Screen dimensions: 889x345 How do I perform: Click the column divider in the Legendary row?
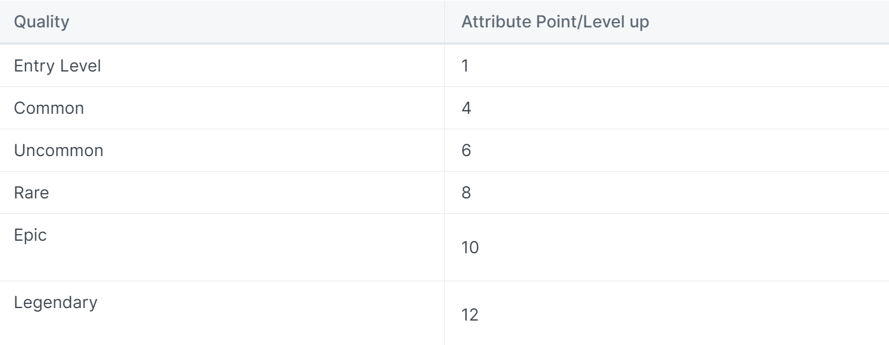click(444, 313)
